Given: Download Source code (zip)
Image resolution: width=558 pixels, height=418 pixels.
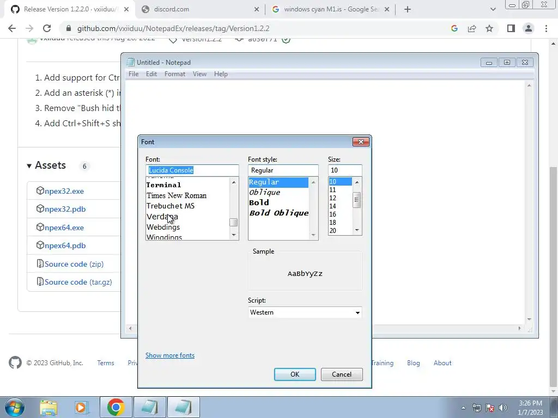Looking at the screenshot, I should [x=74, y=264].
